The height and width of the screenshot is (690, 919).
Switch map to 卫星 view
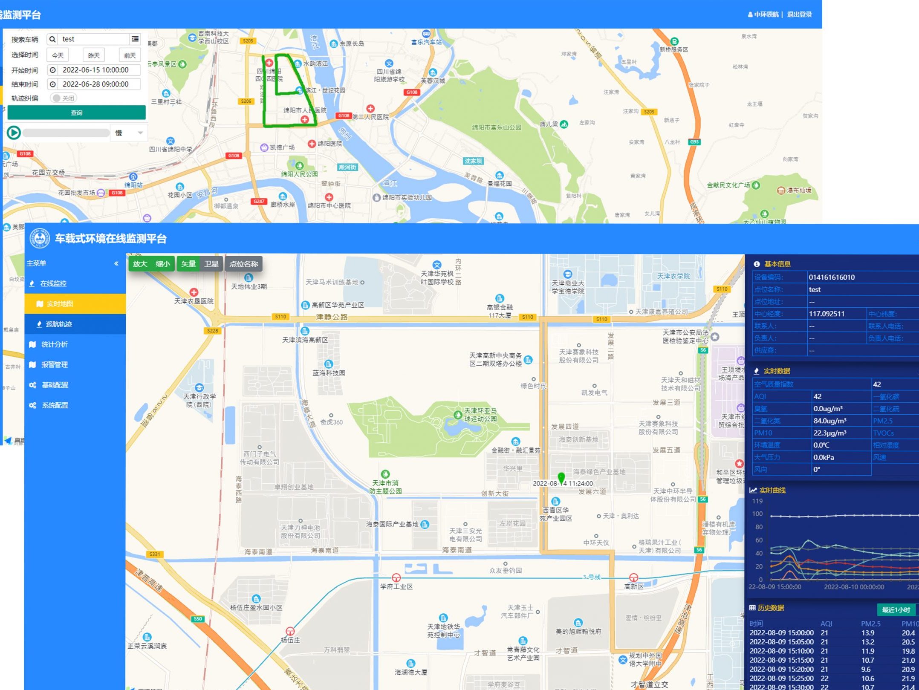click(211, 264)
